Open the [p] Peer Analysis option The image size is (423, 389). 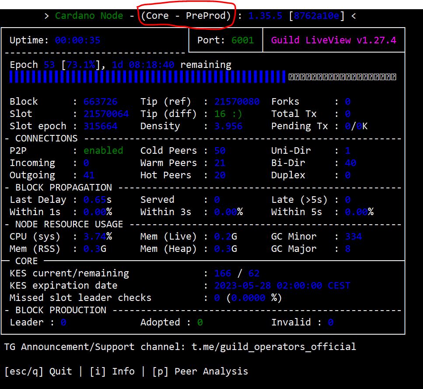coord(200,371)
